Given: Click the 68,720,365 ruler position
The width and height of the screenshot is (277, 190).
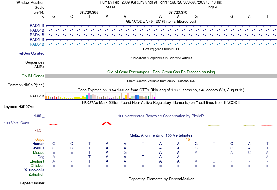Looking at the screenshot, I should click(89, 12).
